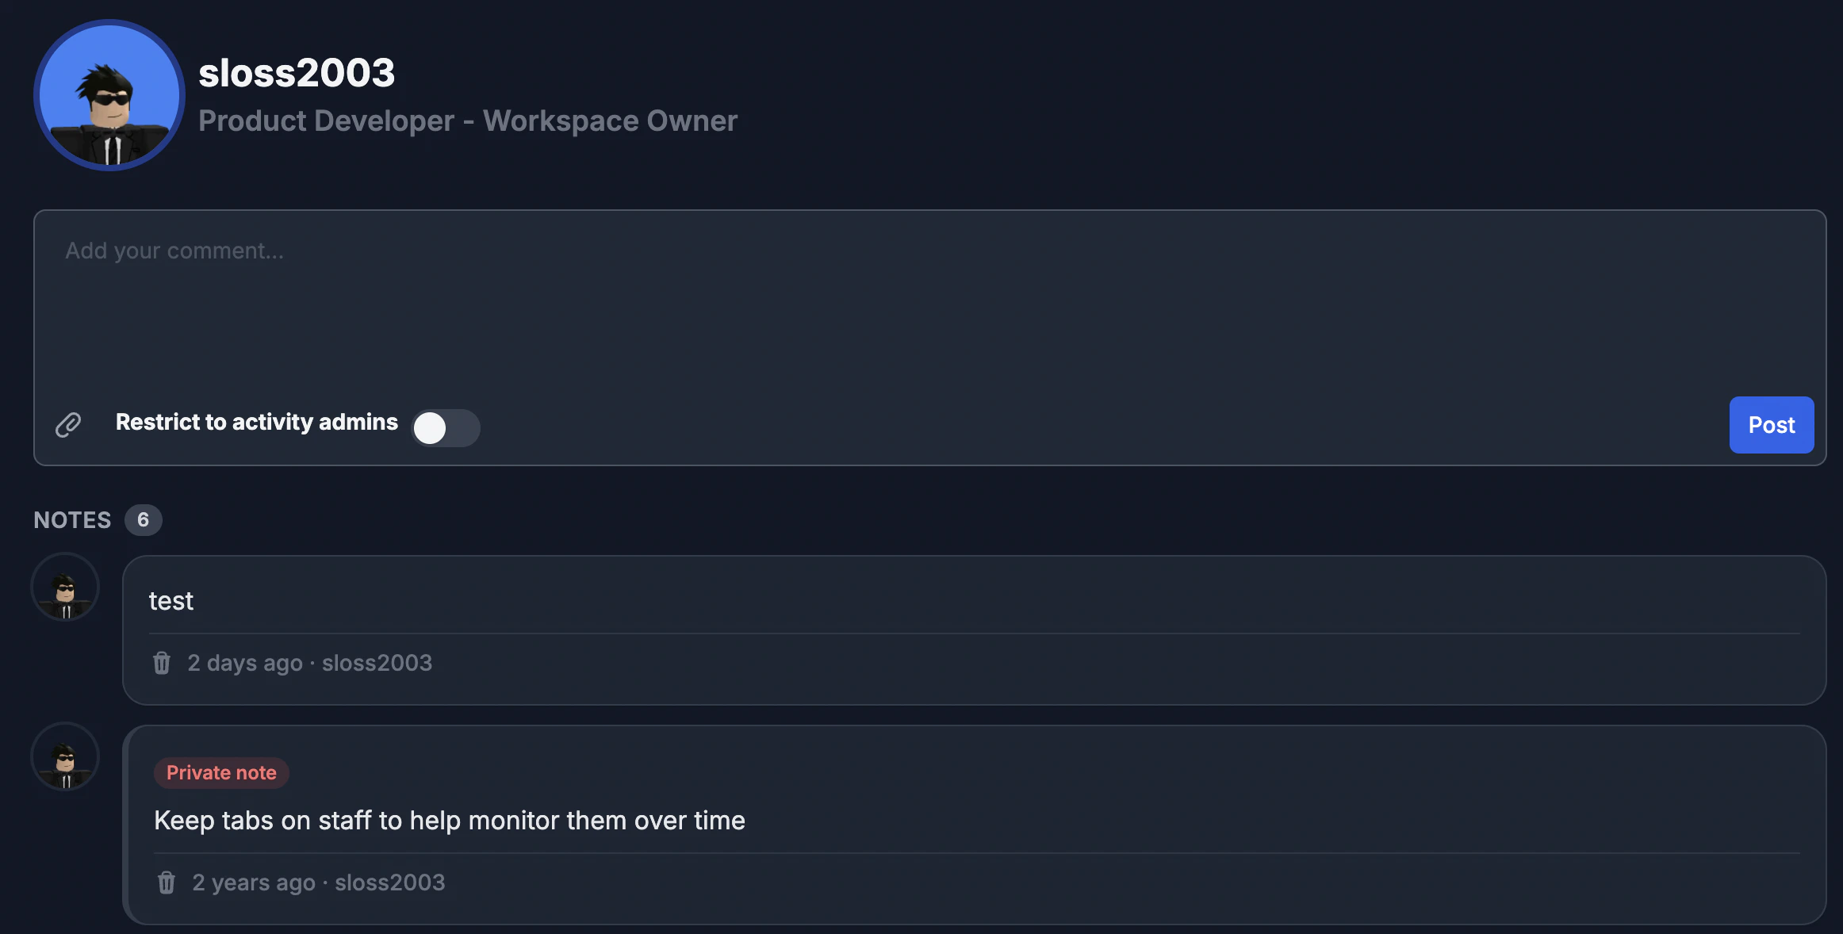Click the NOTES section heading
Viewport: 1843px width, 934px height.
point(72,520)
